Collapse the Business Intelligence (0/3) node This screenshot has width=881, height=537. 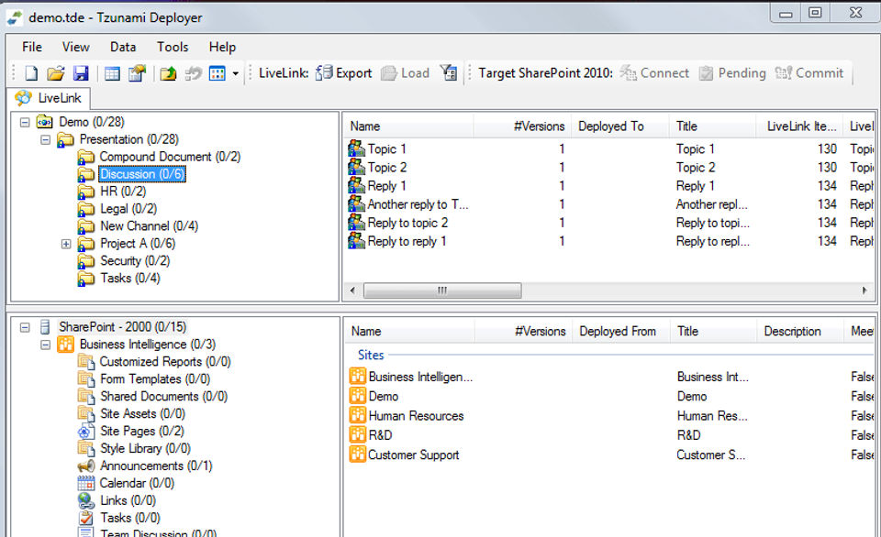(x=46, y=344)
